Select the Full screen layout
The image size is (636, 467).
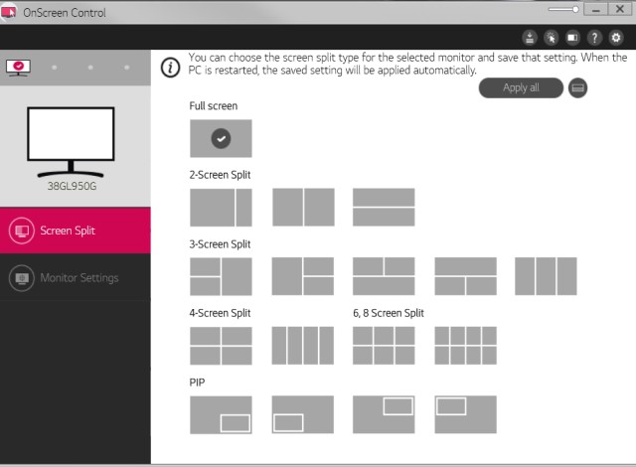coord(221,138)
